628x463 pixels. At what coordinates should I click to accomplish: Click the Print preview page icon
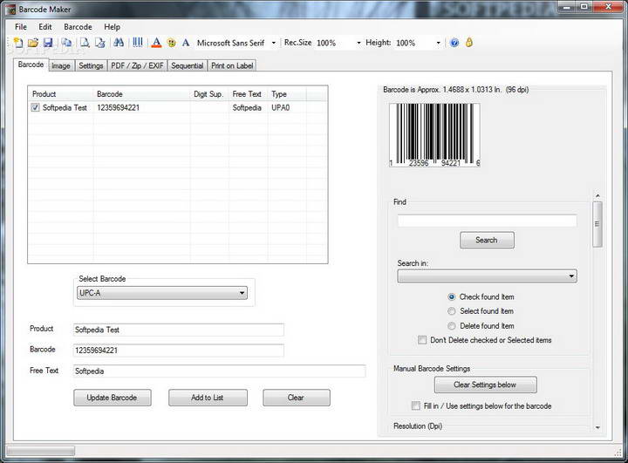(85, 43)
